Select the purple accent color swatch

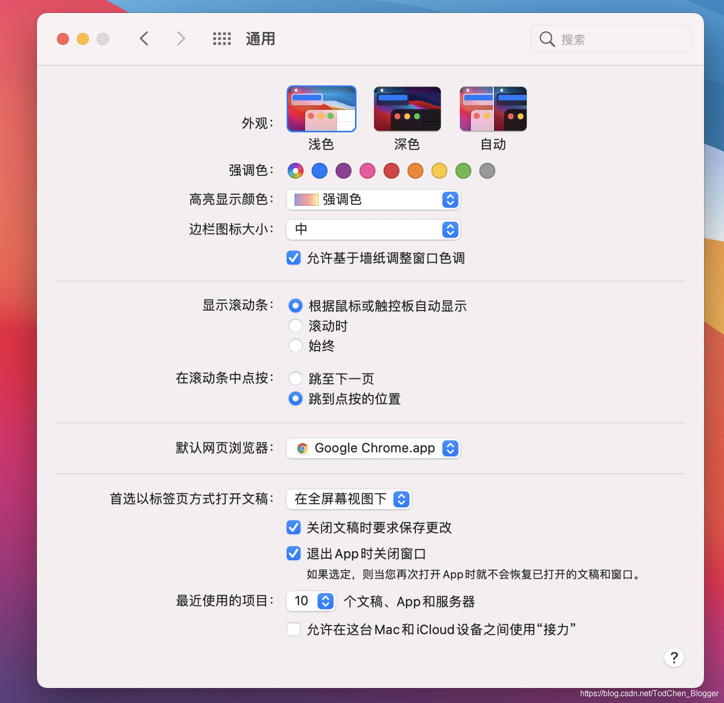click(x=344, y=170)
